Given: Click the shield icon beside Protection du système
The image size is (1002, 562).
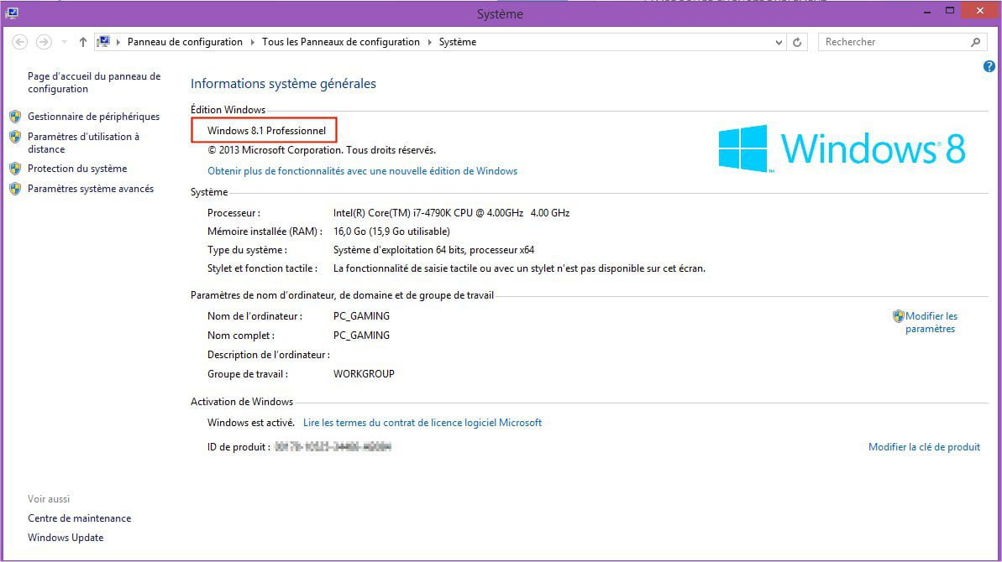Looking at the screenshot, I should pyautogui.click(x=15, y=169).
